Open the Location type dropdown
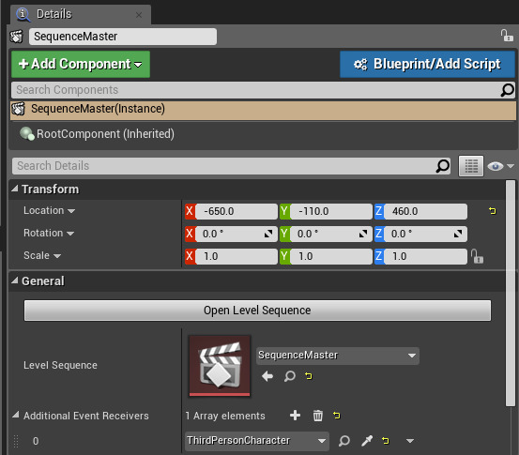519x455 pixels. coord(71,211)
